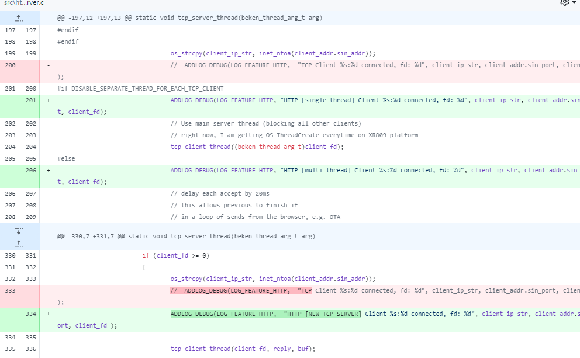Click the plus marker on added line 206

49,171
